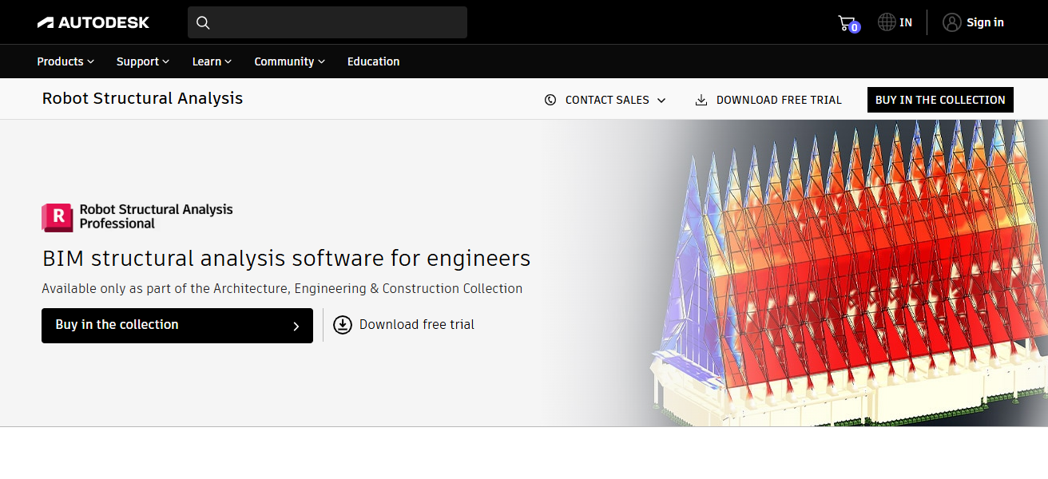Expand the Learn menu
The width and height of the screenshot is (1048, 479).
(212, 61)
